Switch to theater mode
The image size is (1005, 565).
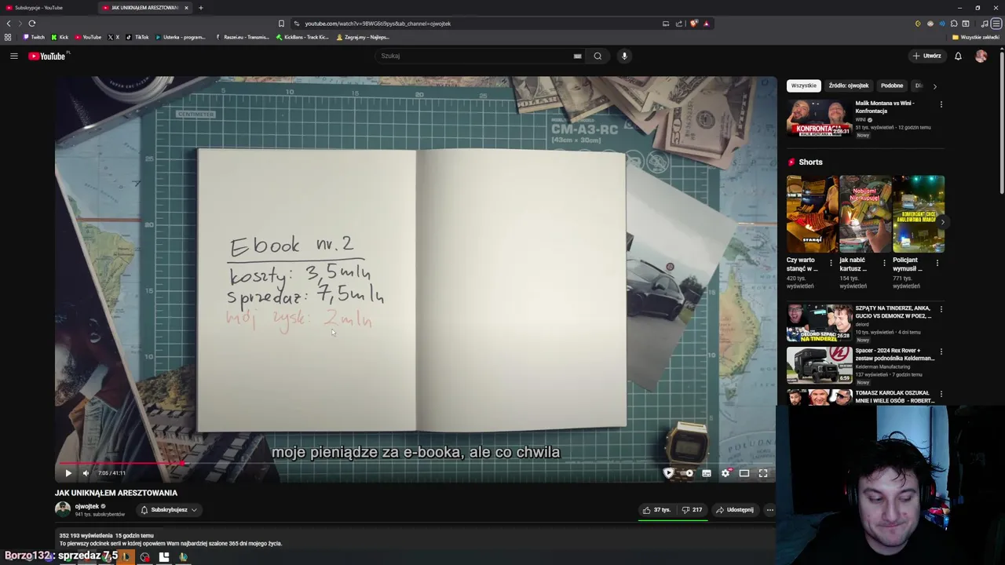744,473
